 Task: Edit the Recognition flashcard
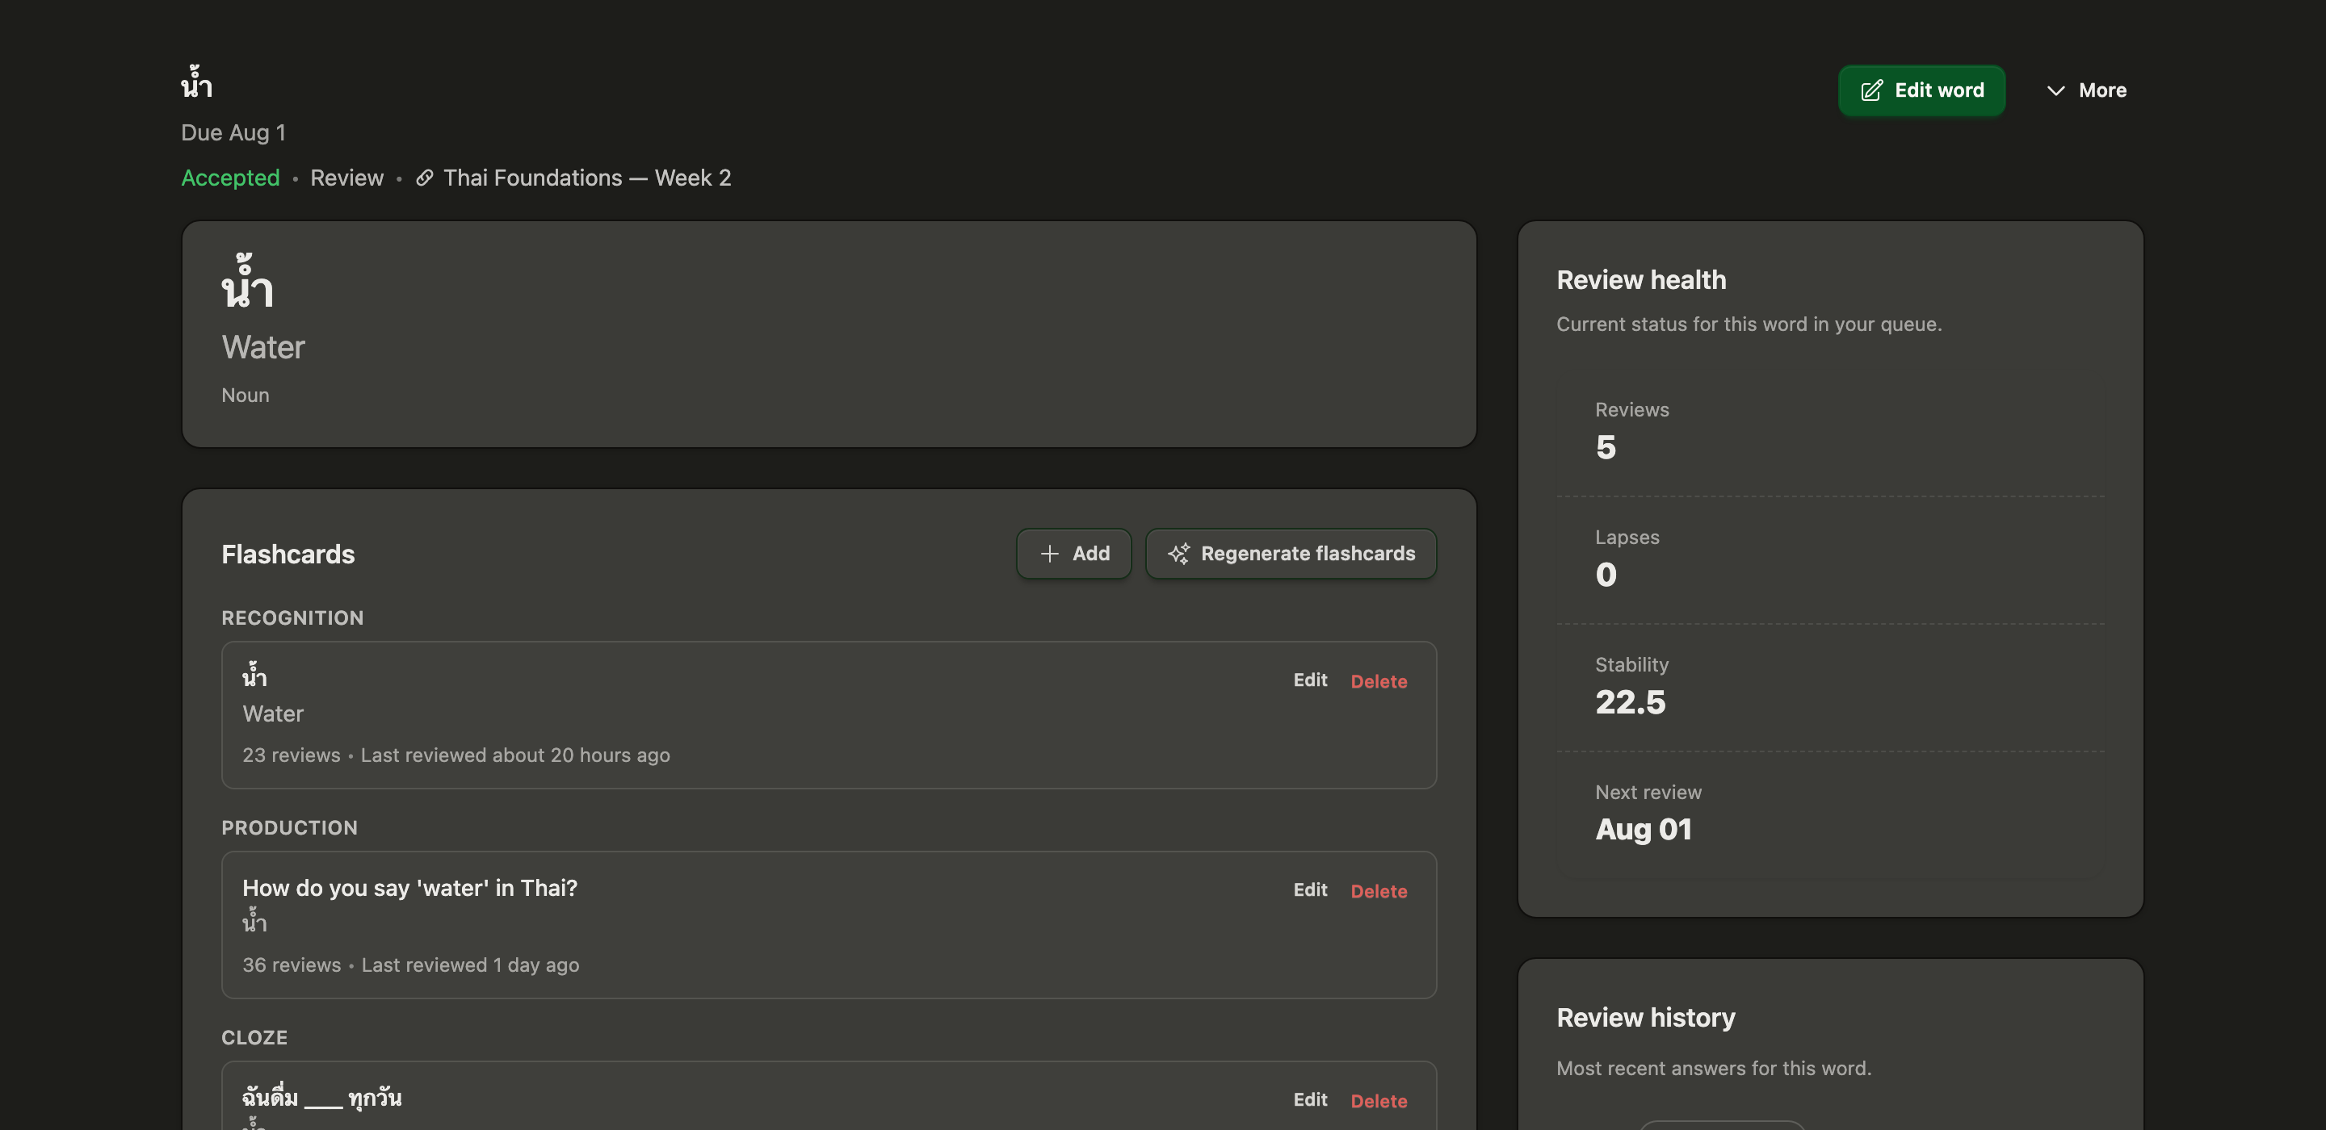tap(1309, 680)
